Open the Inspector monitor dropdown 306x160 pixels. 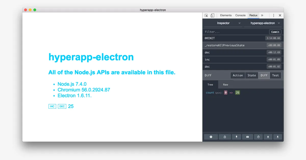223,23
